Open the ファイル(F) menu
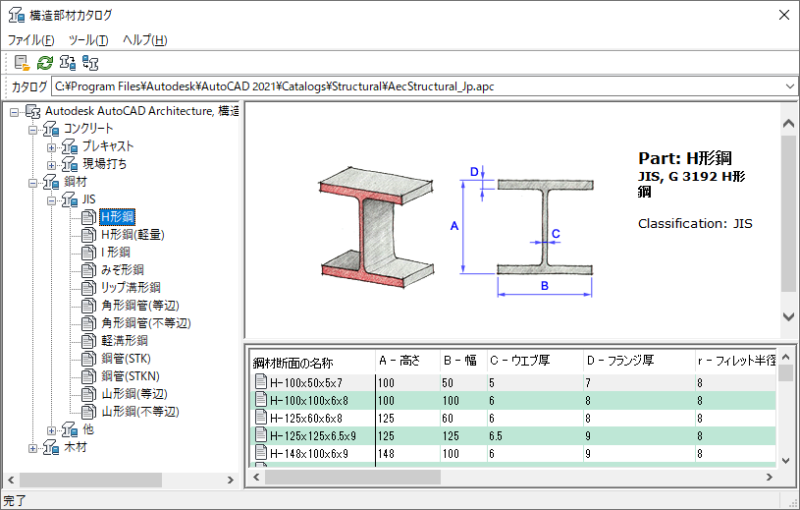The height and width of the screenshot is (510, 800). pos(30,40)
